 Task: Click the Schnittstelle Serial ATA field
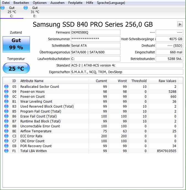[x=96, y=46]
